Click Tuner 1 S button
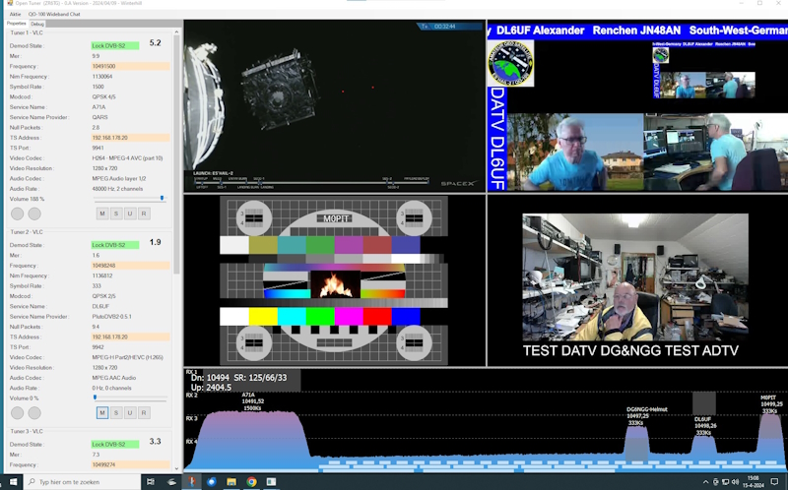This screenshot has width=788, height=490. 116,214
